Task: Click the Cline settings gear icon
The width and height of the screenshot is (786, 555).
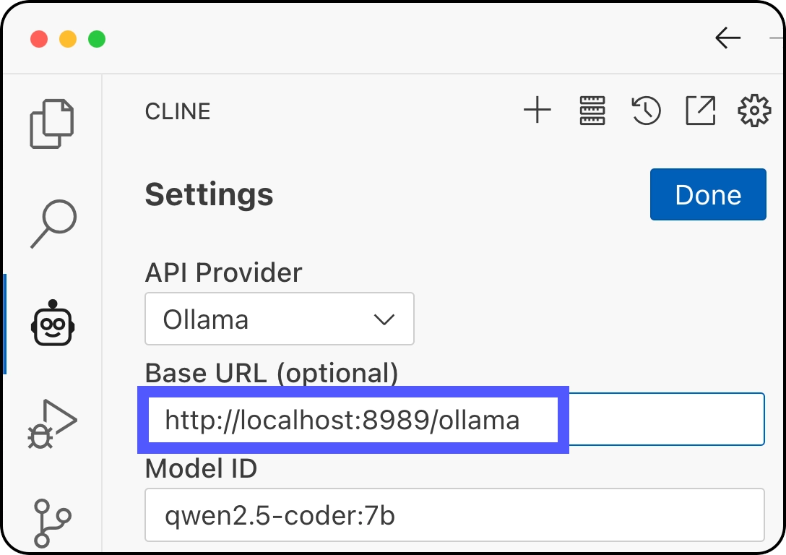Action: coord(754,111)
